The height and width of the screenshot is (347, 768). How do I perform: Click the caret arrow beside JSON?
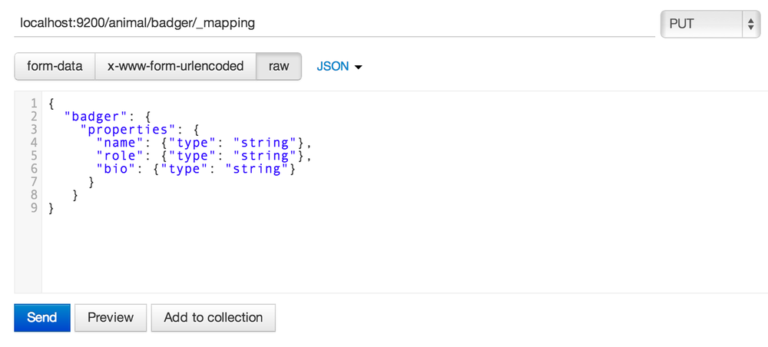358,67
